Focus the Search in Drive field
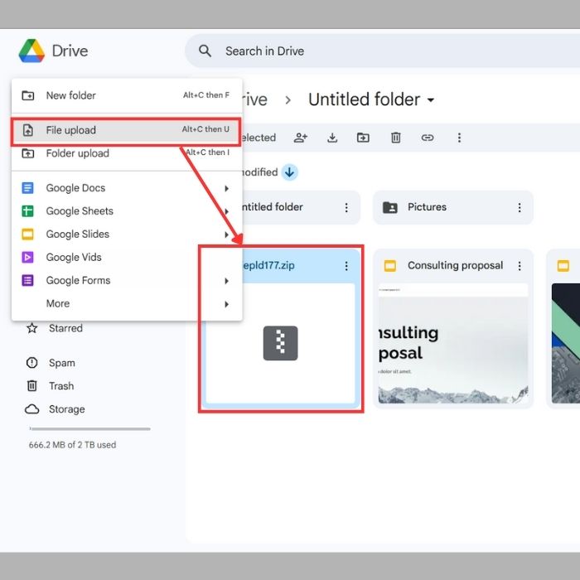The image size is (580, 580). tap(382, 51)
